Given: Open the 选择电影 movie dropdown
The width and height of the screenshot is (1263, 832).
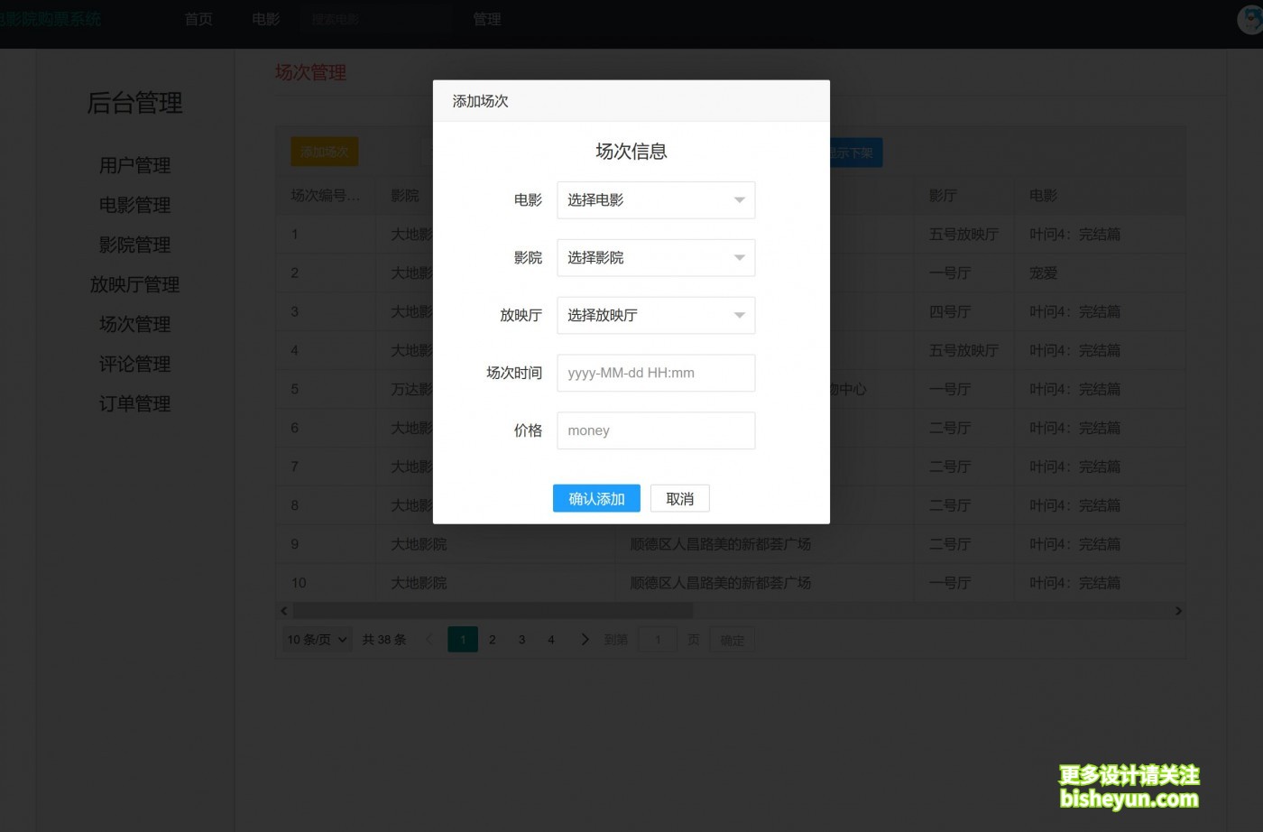Looking at the screenshot, I should coord(655,200).
